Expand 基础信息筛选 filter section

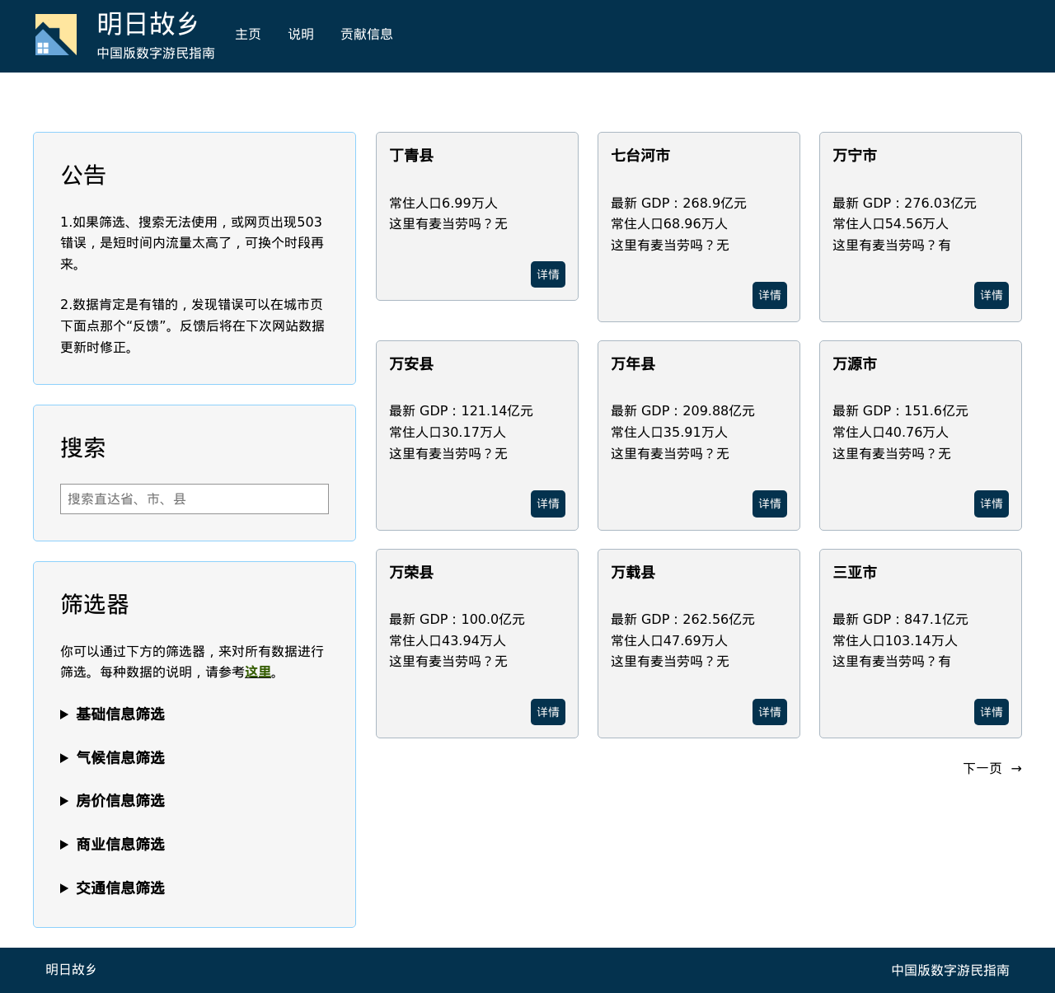(120, 714)
